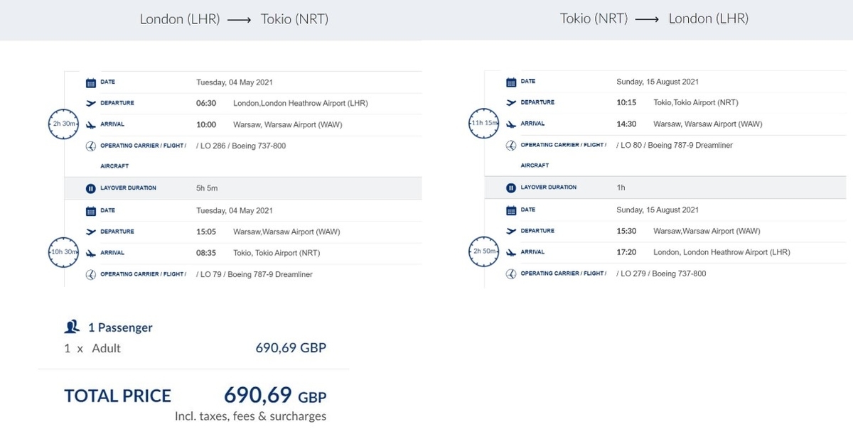Click the 2h 30m flight duration clock

point(63,124)
